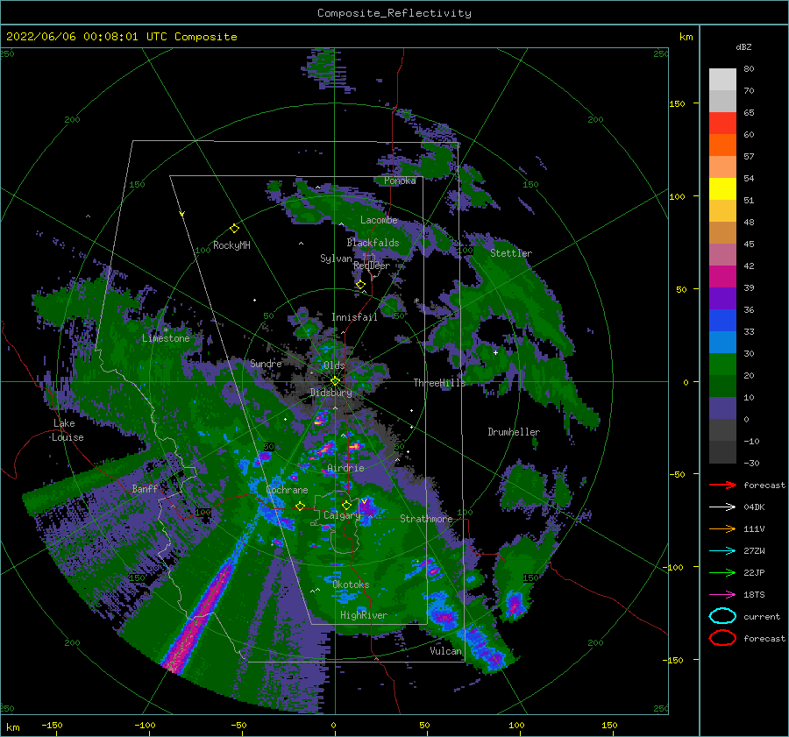This screenshot has height=737, width=789.
Task: Click the red forecast arrow in legend
Action: coord(722,485)
